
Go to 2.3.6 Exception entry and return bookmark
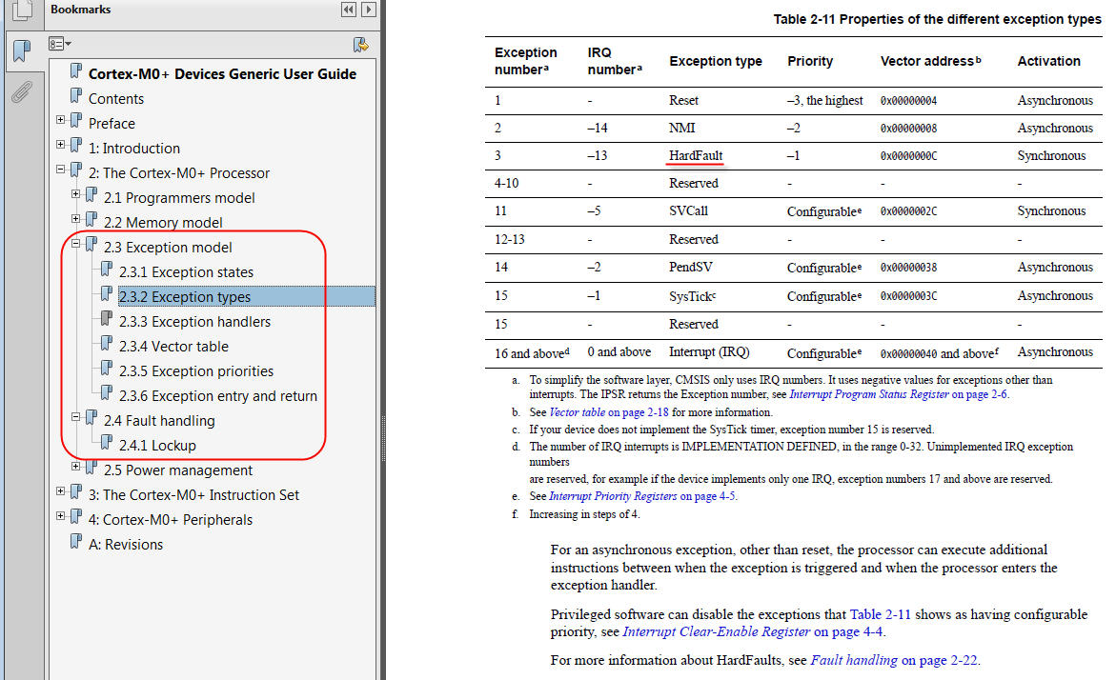click(x=218, y=396)
